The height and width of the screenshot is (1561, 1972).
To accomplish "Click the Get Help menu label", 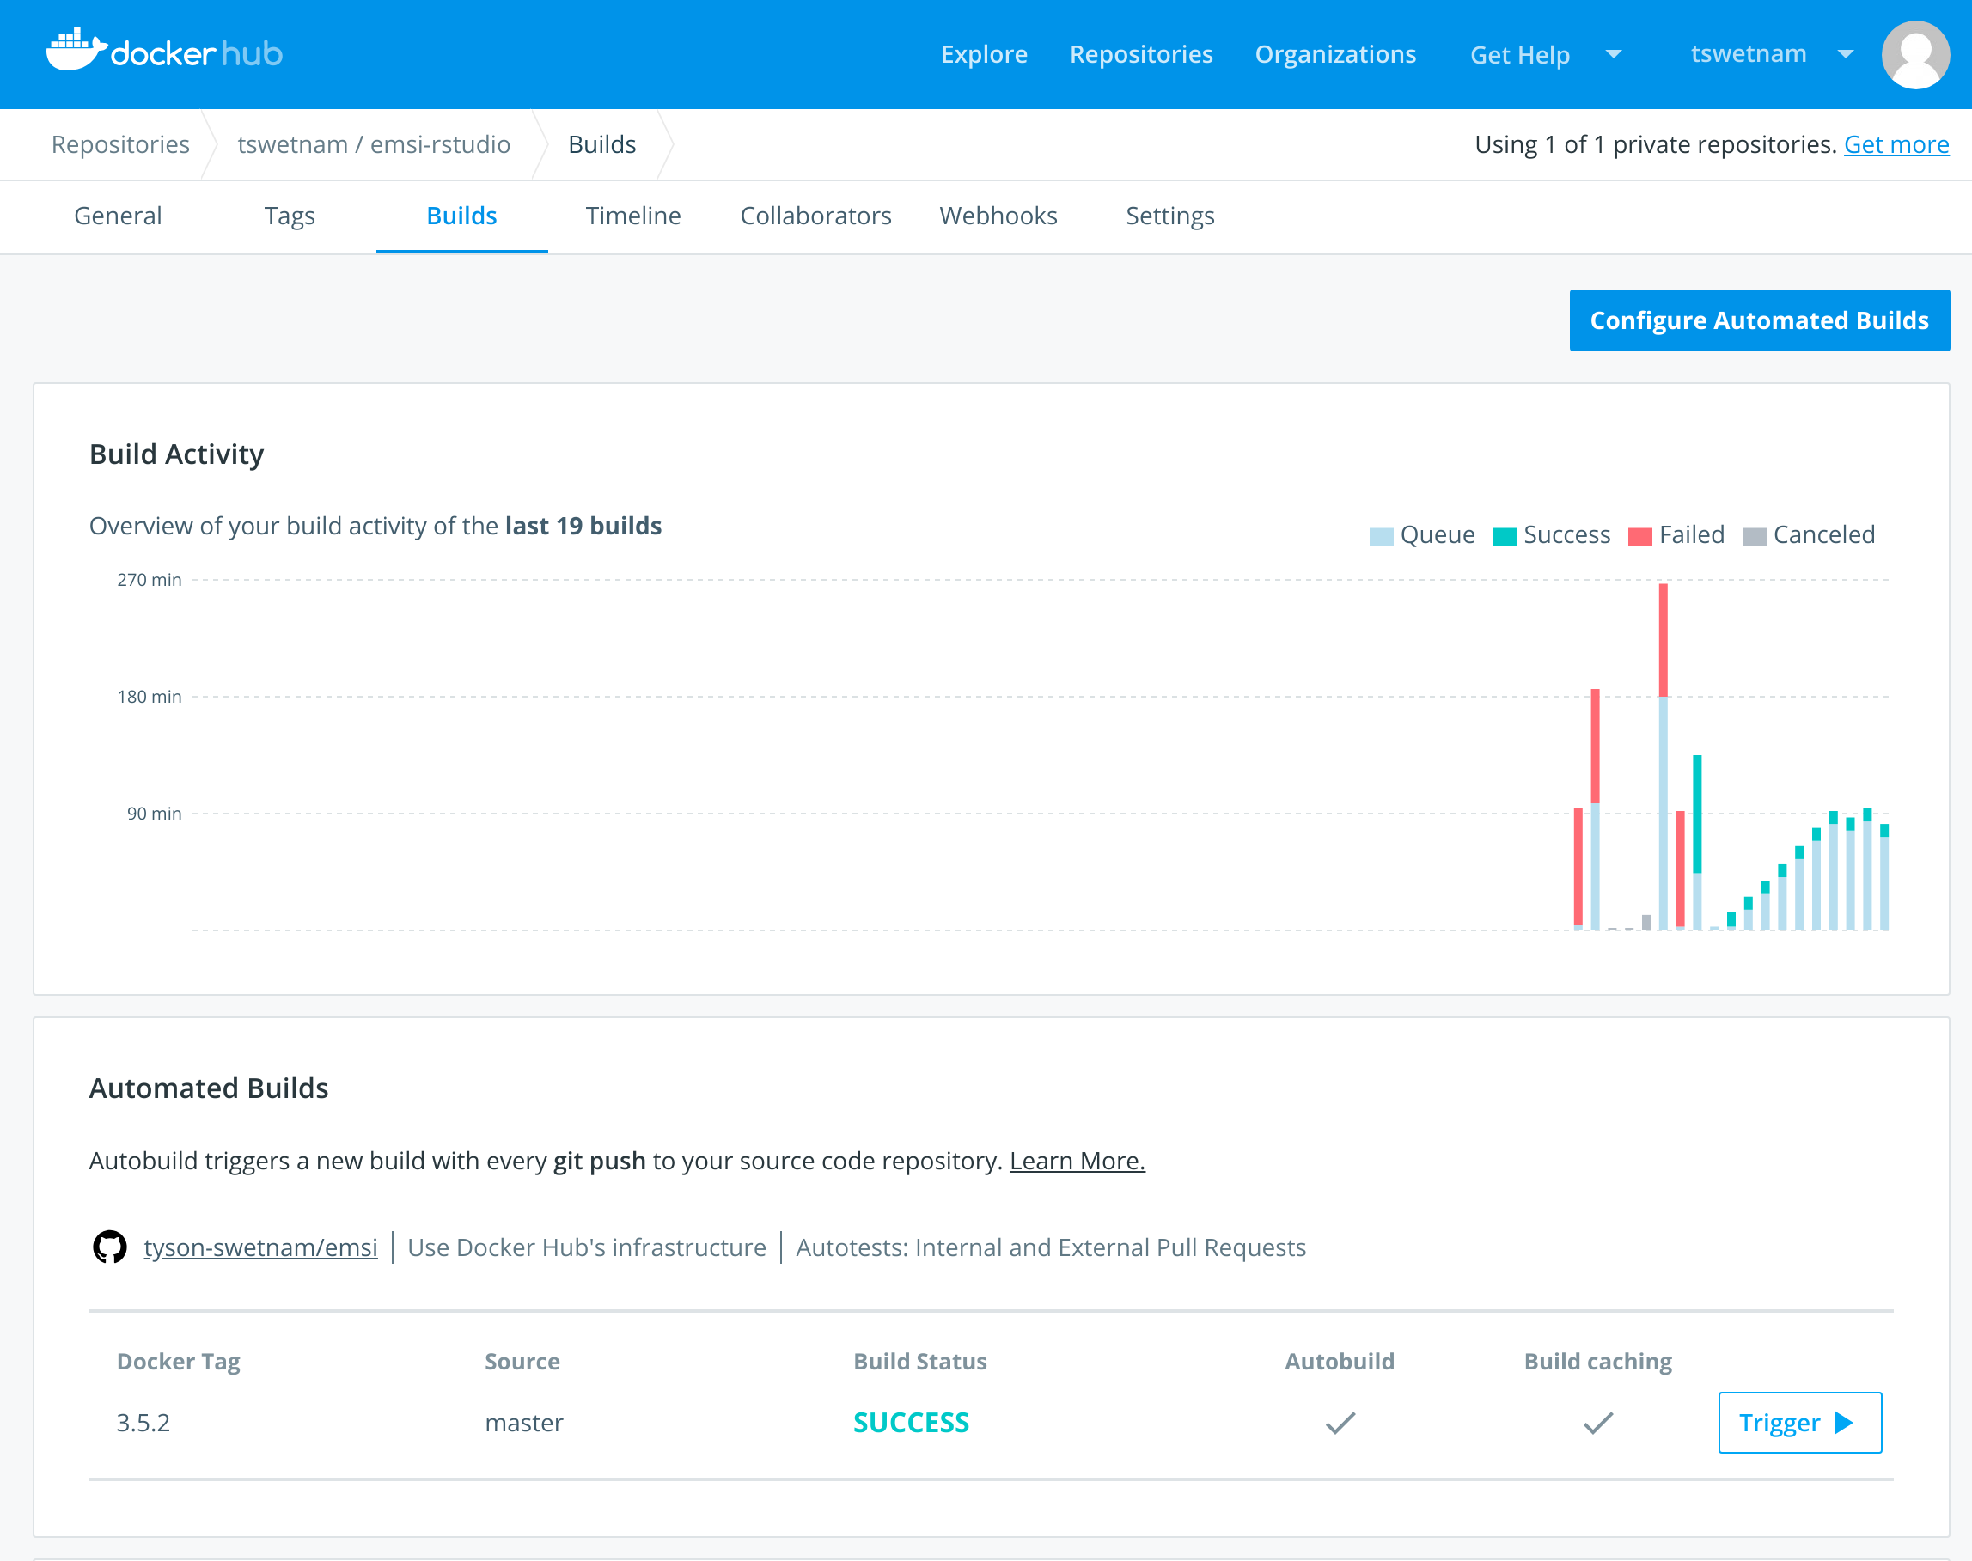I will pyautogui.click(x=1519, y=55).
